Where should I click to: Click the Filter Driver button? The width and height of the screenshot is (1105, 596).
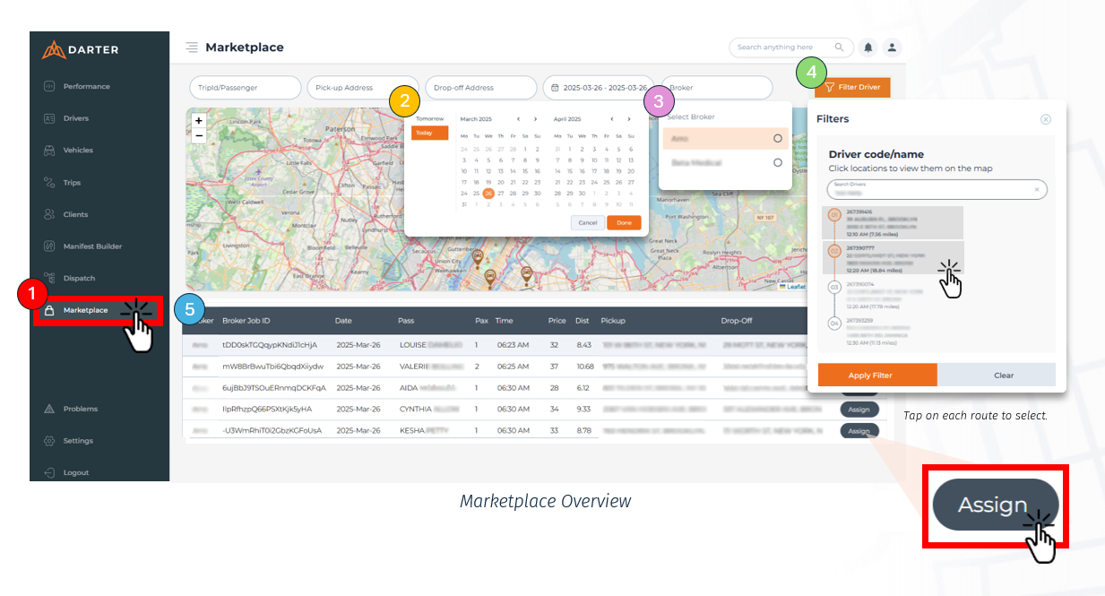point(852,87)
